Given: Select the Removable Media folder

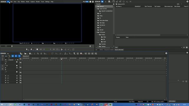Looking at the screenshot, I should pos(104,21).
